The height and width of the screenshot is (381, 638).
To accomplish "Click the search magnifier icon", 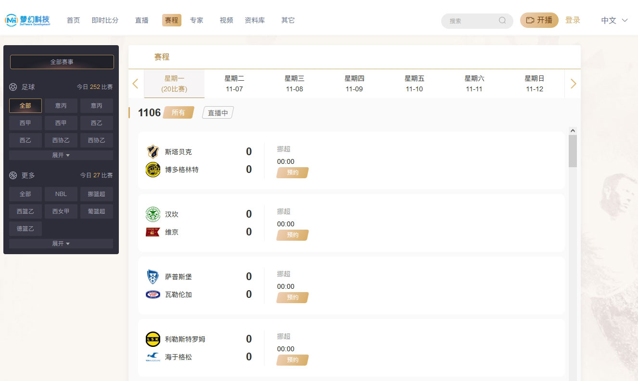I will tap(502, 21).
